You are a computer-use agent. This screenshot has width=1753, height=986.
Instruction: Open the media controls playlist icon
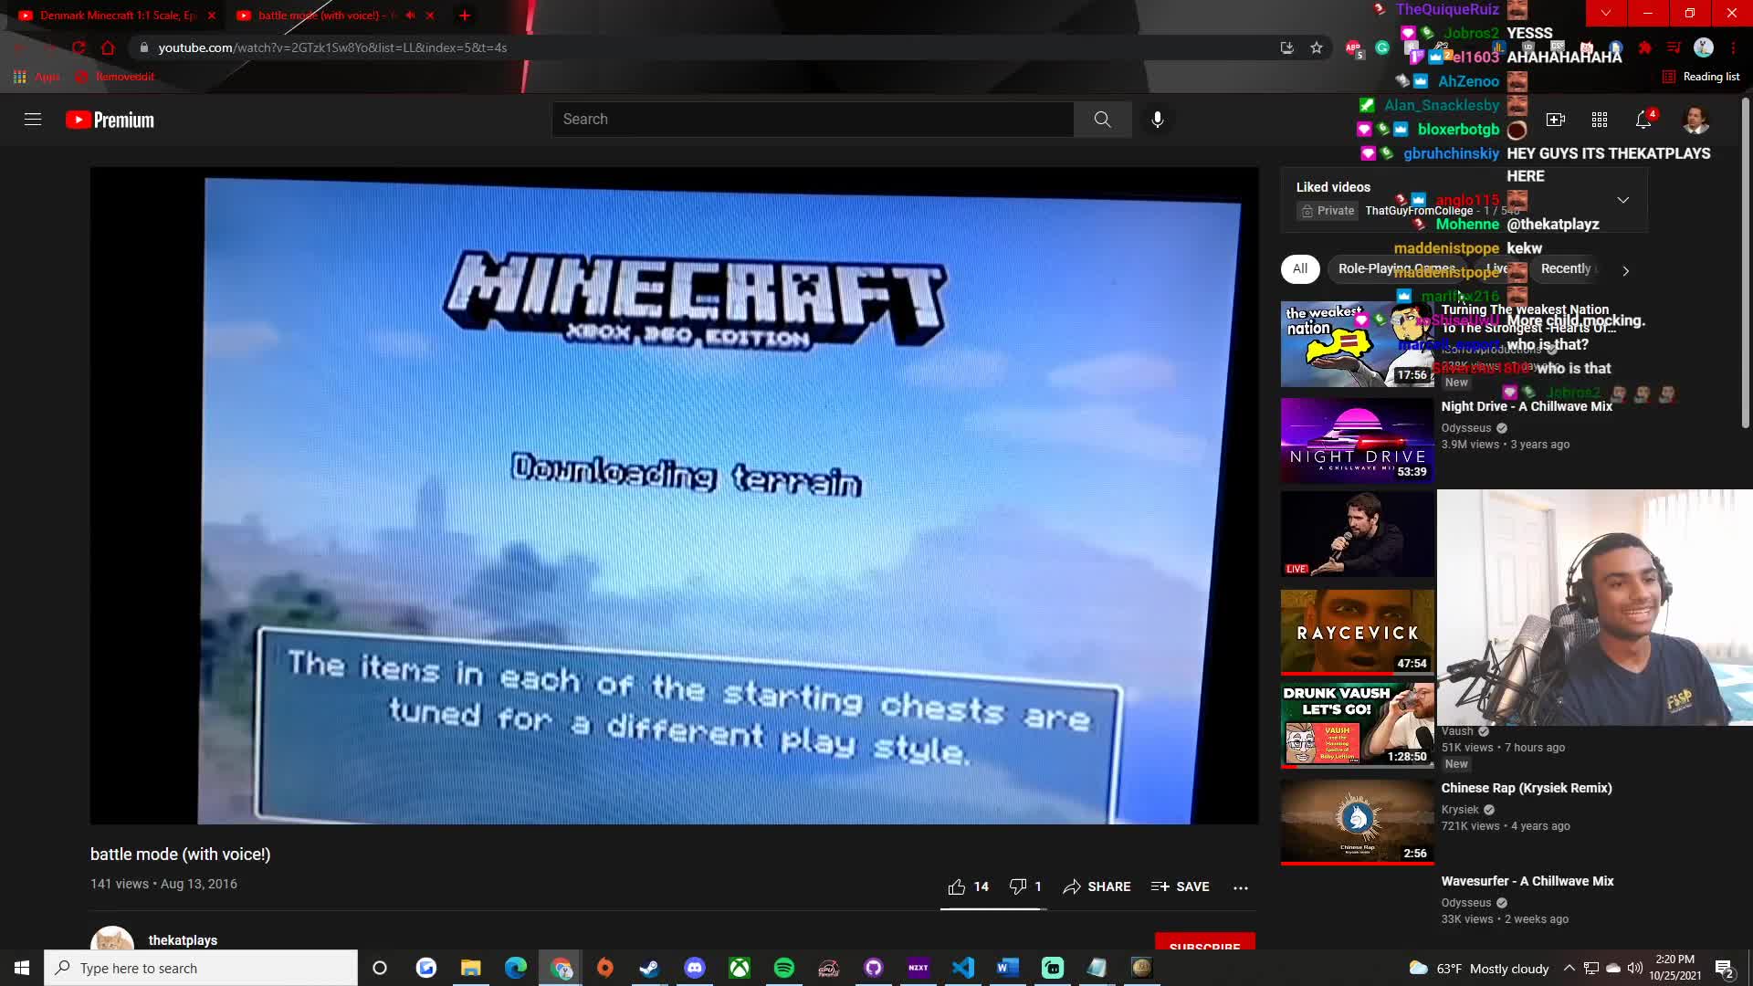(x=1674, y=47)
